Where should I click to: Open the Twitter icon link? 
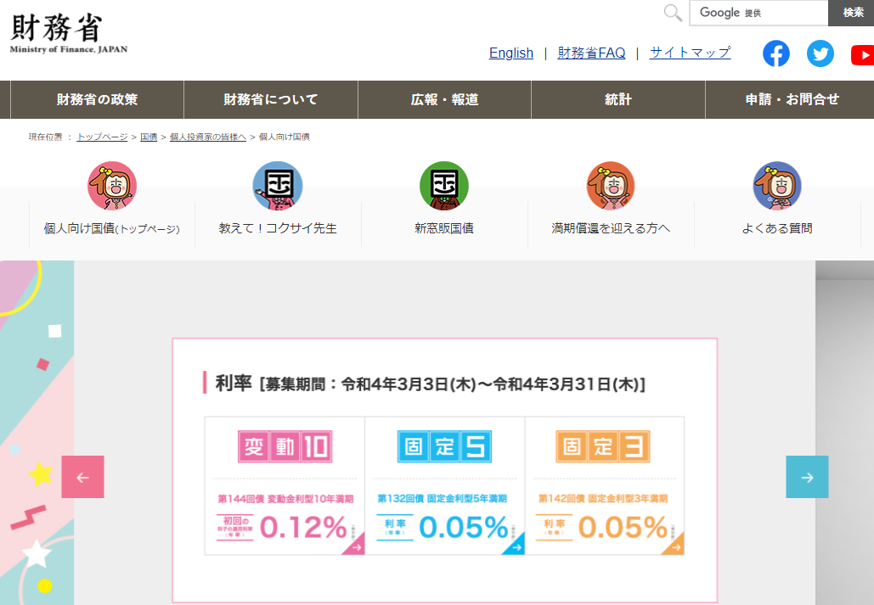coord(820,53)
